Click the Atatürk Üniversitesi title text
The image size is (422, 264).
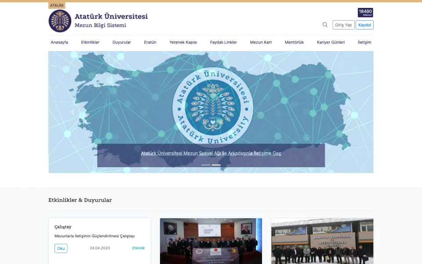[x=111, y=16]
